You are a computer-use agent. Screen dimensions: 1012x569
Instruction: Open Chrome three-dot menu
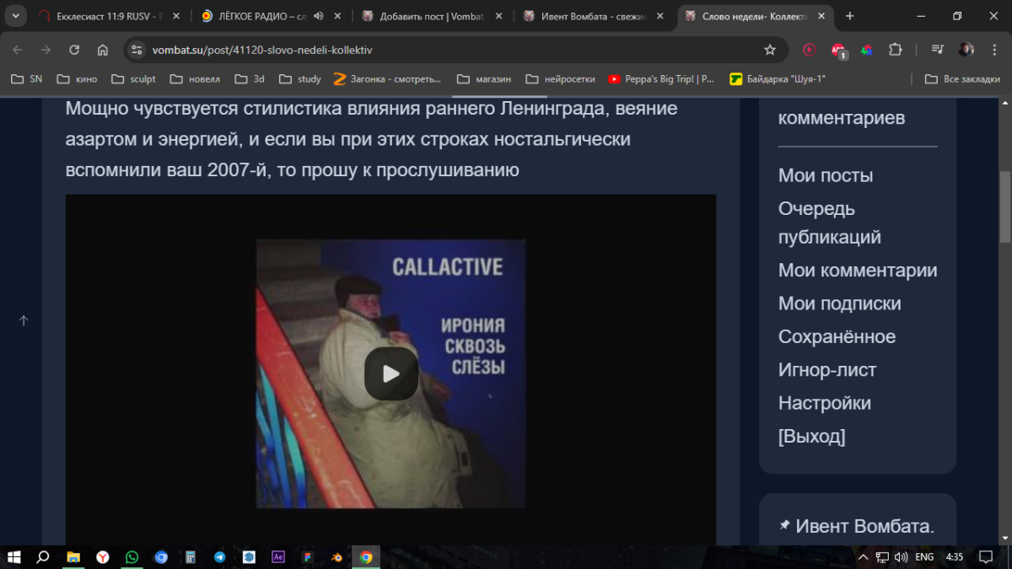[x=993, y=50]
